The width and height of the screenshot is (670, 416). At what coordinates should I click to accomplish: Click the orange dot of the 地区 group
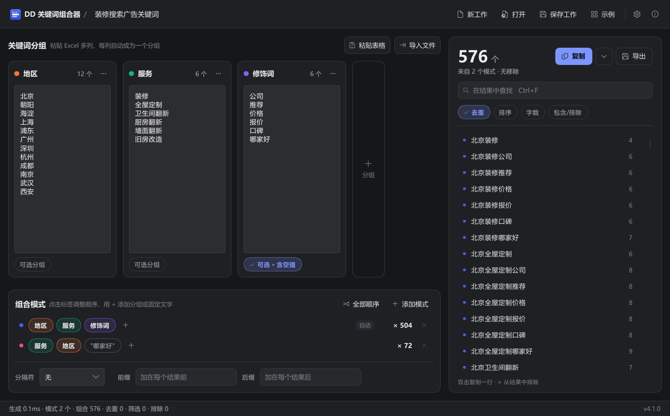(x=17, y=74)
